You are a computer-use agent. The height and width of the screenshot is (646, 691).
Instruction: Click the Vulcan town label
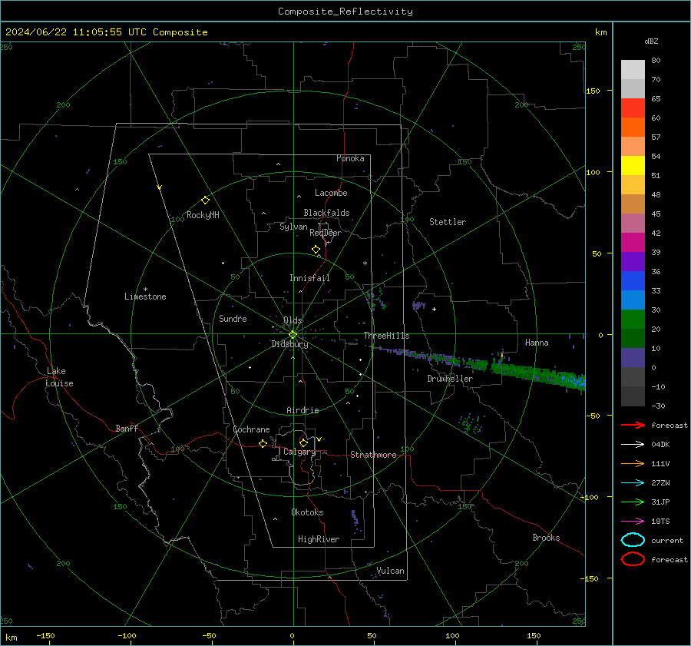click(x=390, y=571)
